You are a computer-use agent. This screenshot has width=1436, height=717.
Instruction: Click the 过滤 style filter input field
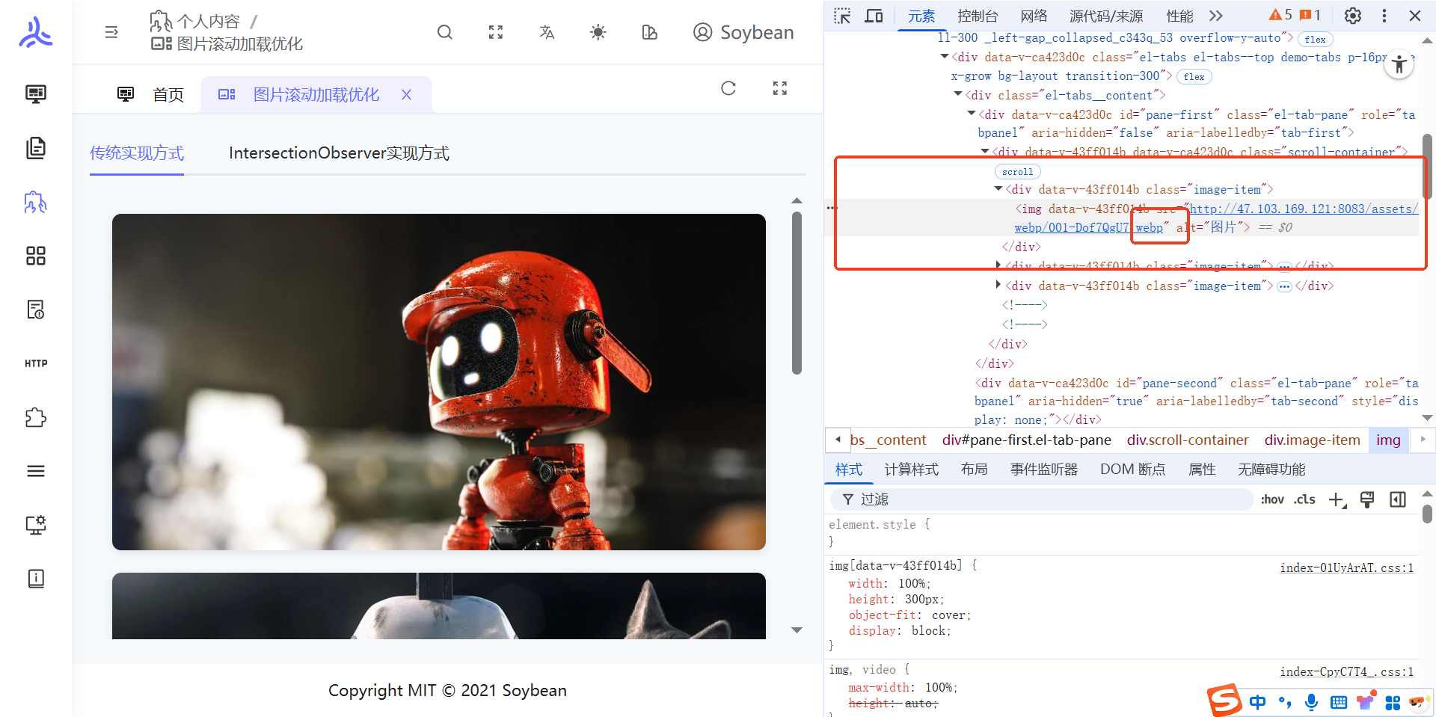pos(972,499)
